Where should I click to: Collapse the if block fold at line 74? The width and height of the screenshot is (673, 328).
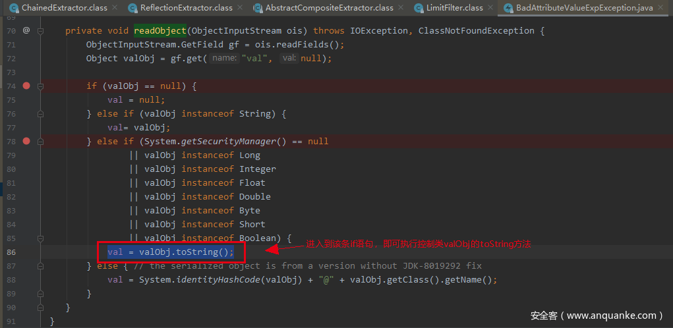tap(41, 86)
